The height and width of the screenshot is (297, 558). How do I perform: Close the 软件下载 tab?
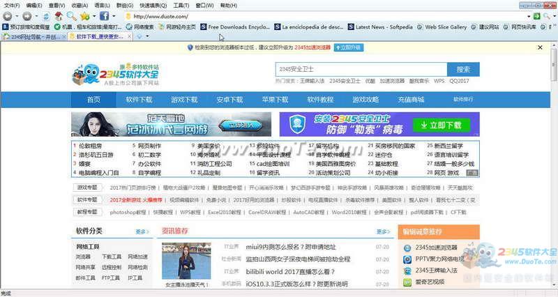(130, 36)
